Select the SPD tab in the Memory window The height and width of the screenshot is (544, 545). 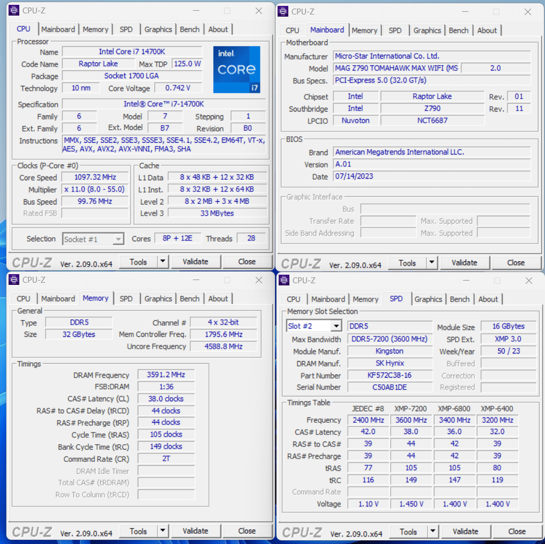pyautogui.click(x=126, y=299)
